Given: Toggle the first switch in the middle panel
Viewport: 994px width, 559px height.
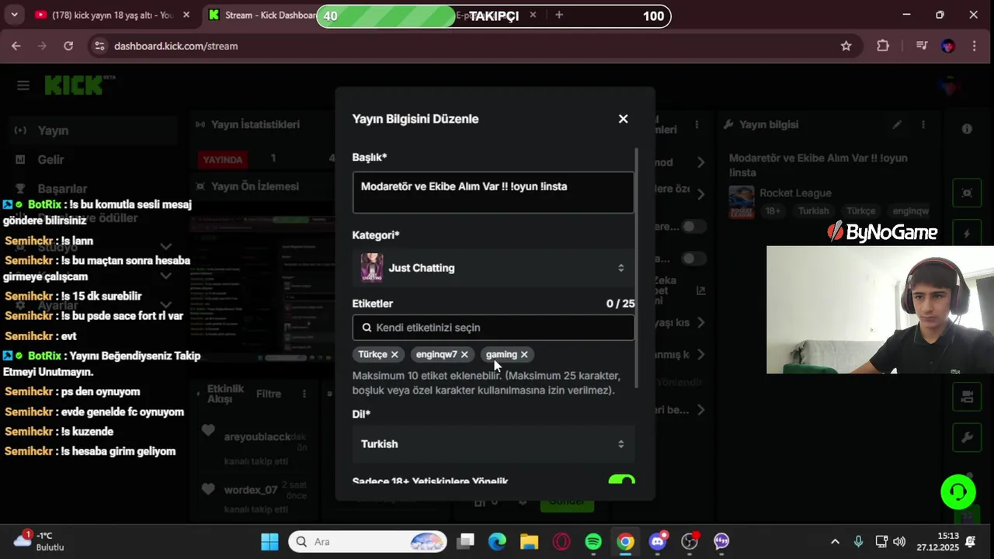Looking at the screenshot, I should pyautogui.click(x=693, y=226).
